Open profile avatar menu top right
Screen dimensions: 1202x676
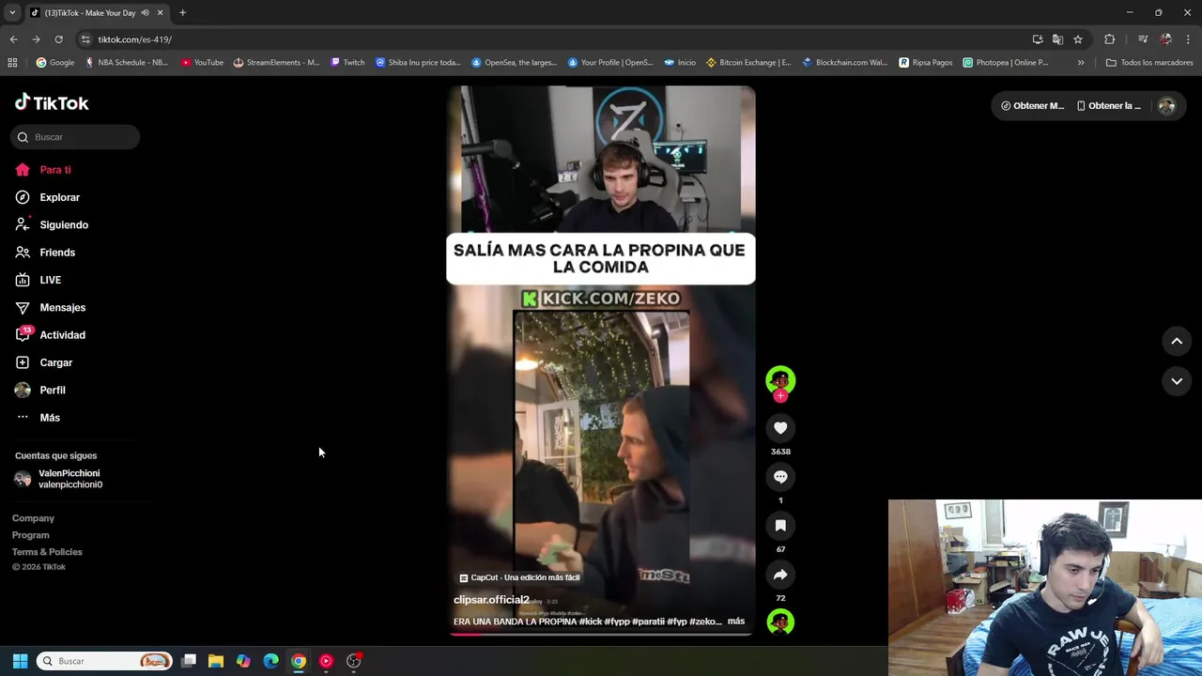[x=1166, y=106]
